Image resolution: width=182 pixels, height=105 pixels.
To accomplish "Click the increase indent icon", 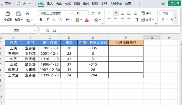I will click(x=136, y=13).
